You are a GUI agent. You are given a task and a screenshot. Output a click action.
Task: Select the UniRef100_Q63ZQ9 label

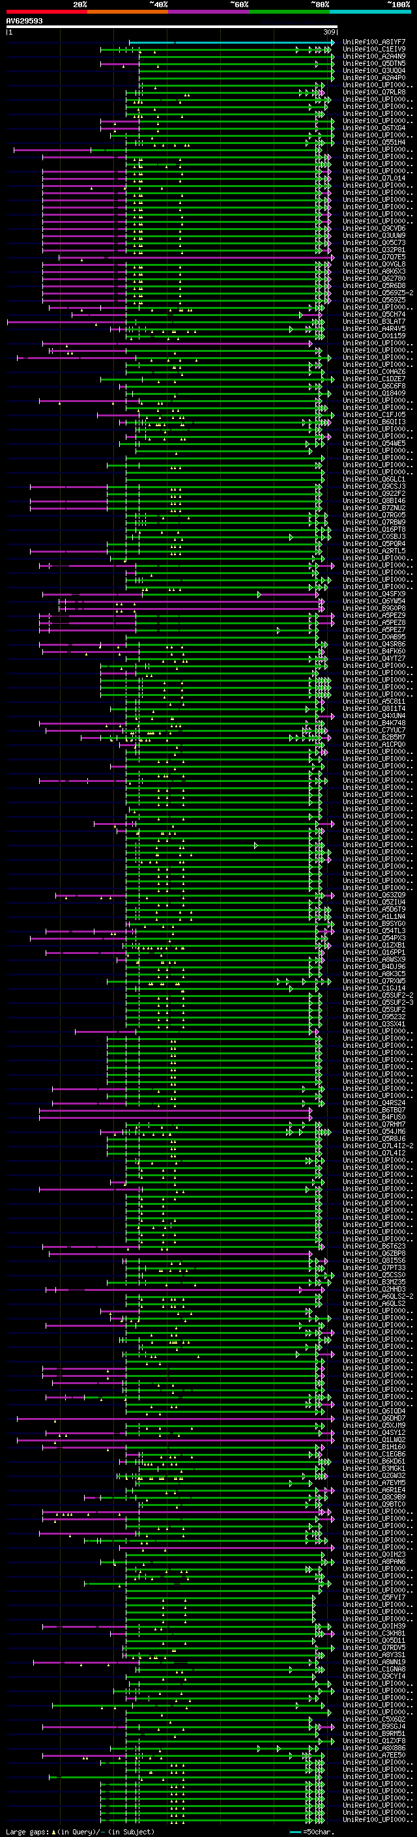pos(374,895)
